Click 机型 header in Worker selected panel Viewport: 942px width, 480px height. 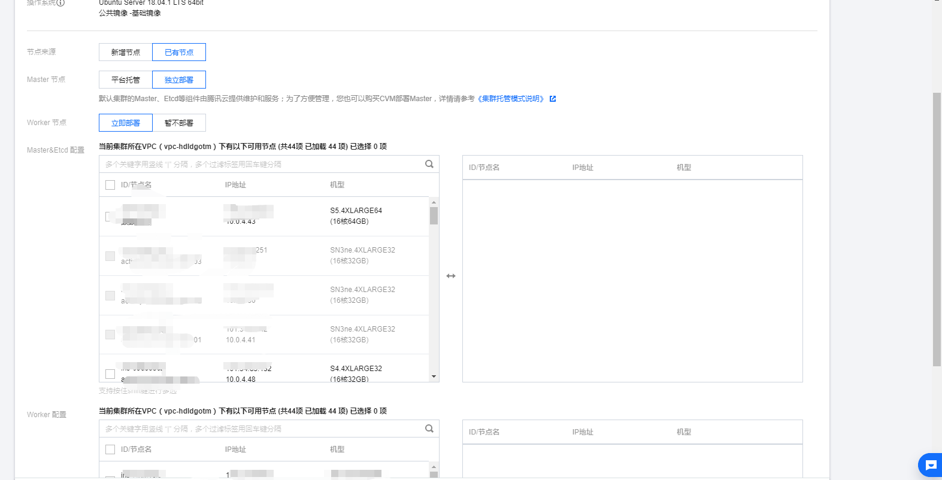pyautogui.click(x=684, y=432)
